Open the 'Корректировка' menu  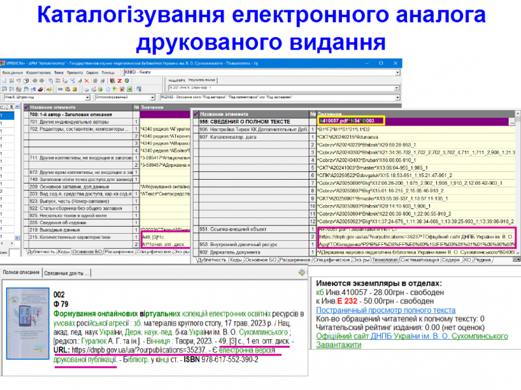[x=38, y=72]
